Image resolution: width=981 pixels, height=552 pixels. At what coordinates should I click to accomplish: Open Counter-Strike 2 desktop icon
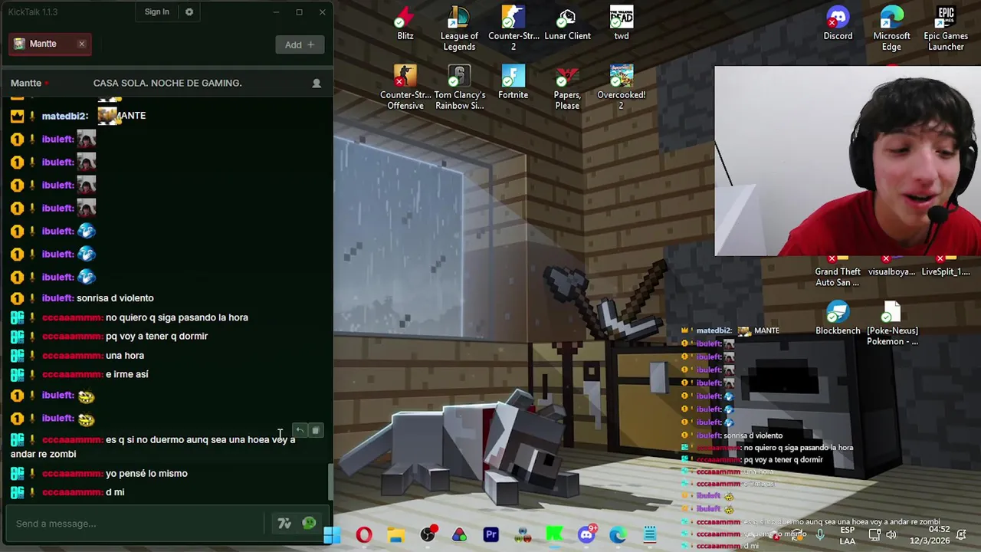(x=513, y=28)
